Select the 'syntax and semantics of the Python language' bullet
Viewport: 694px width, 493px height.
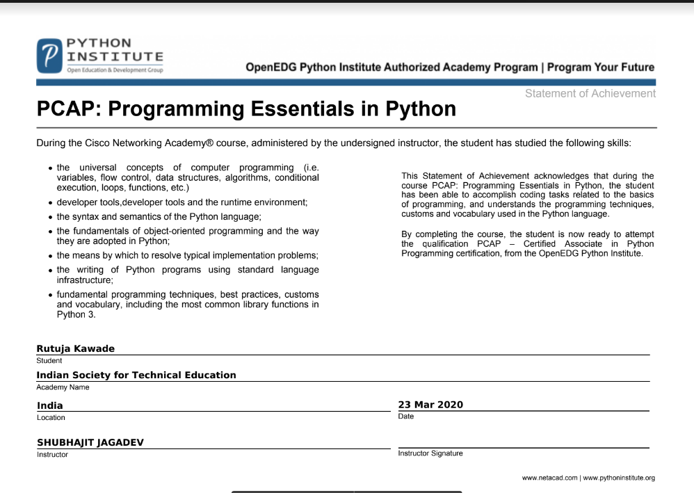(159, 217)
